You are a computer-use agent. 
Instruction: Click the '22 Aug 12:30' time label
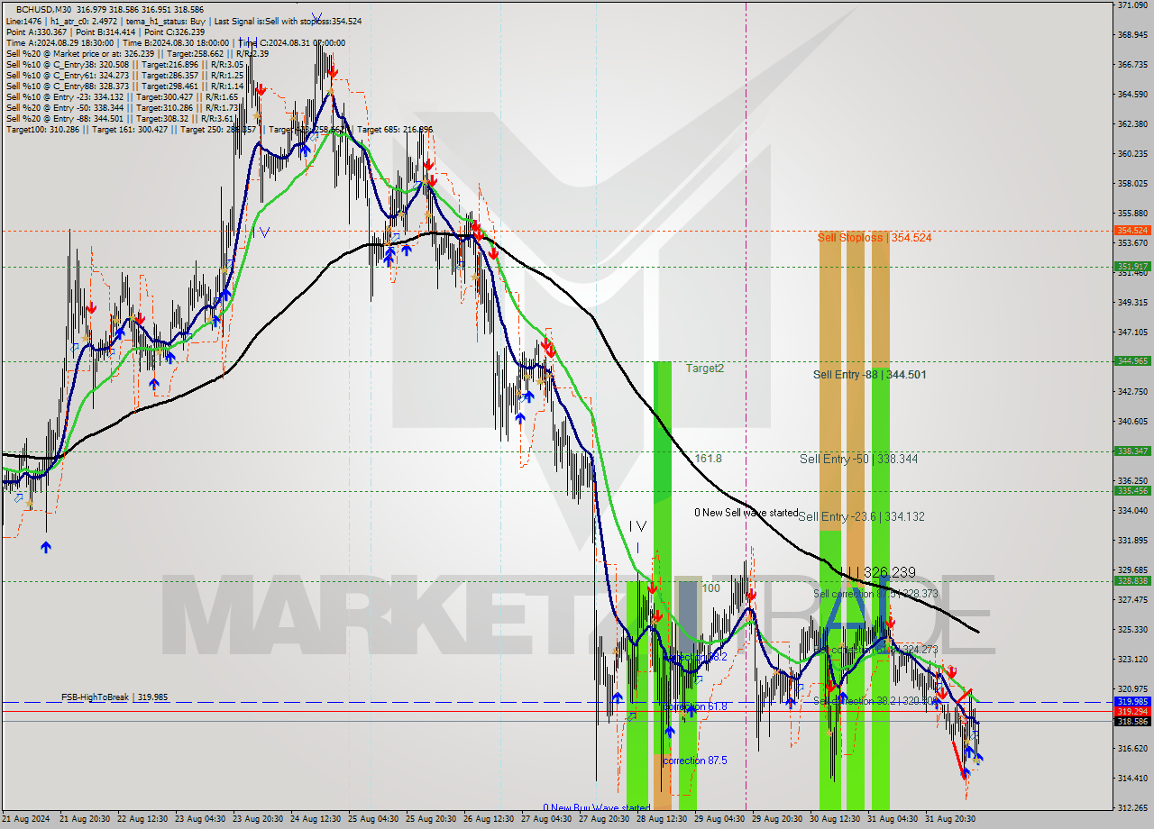pyautogui.click(x=142, y=819)
